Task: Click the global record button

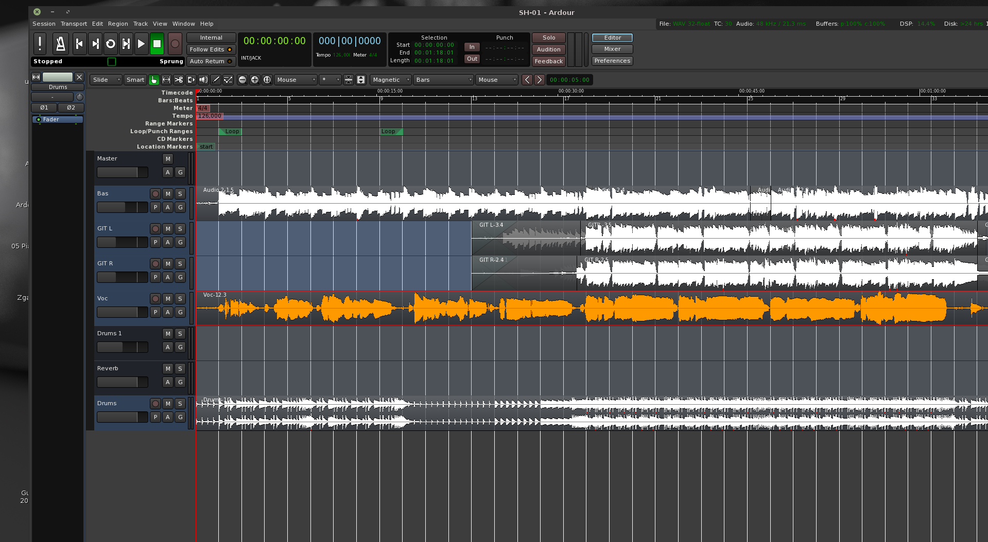Action: [175, 44]
